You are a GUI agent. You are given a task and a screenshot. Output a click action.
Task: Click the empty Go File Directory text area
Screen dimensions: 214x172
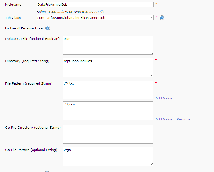point(108,134)
